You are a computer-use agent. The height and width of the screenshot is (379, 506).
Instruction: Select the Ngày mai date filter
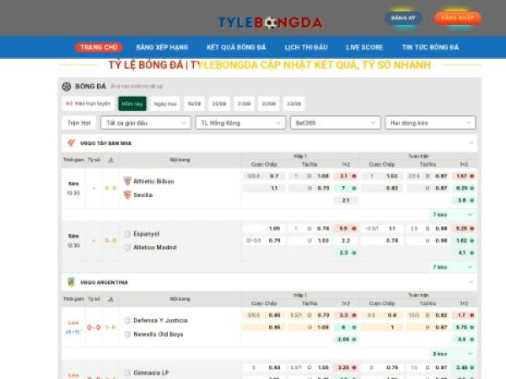click(165, 104)
